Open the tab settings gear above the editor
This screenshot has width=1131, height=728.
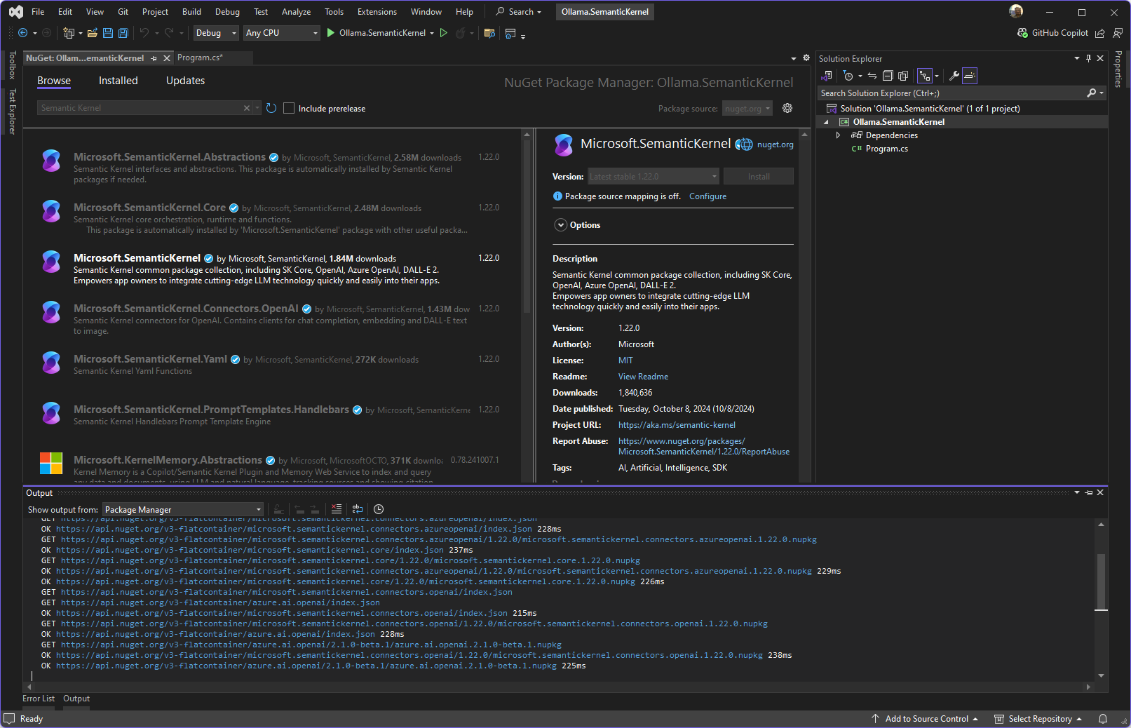tap(806, 58)
